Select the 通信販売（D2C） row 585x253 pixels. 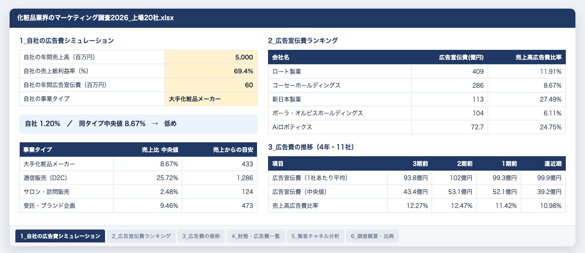138,178
